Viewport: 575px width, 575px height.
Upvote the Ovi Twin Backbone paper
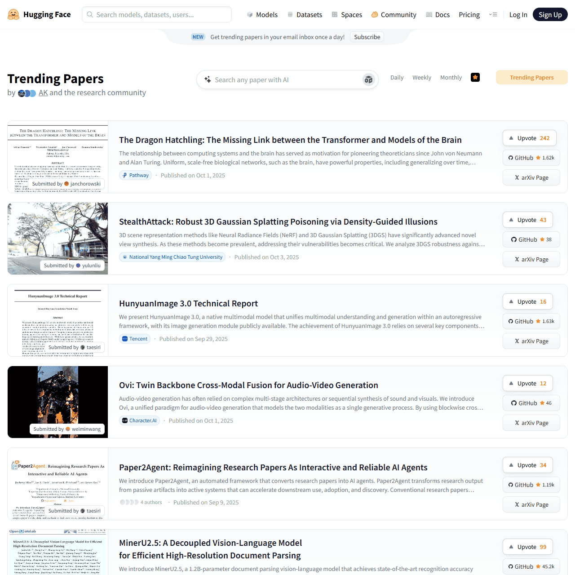527,383
